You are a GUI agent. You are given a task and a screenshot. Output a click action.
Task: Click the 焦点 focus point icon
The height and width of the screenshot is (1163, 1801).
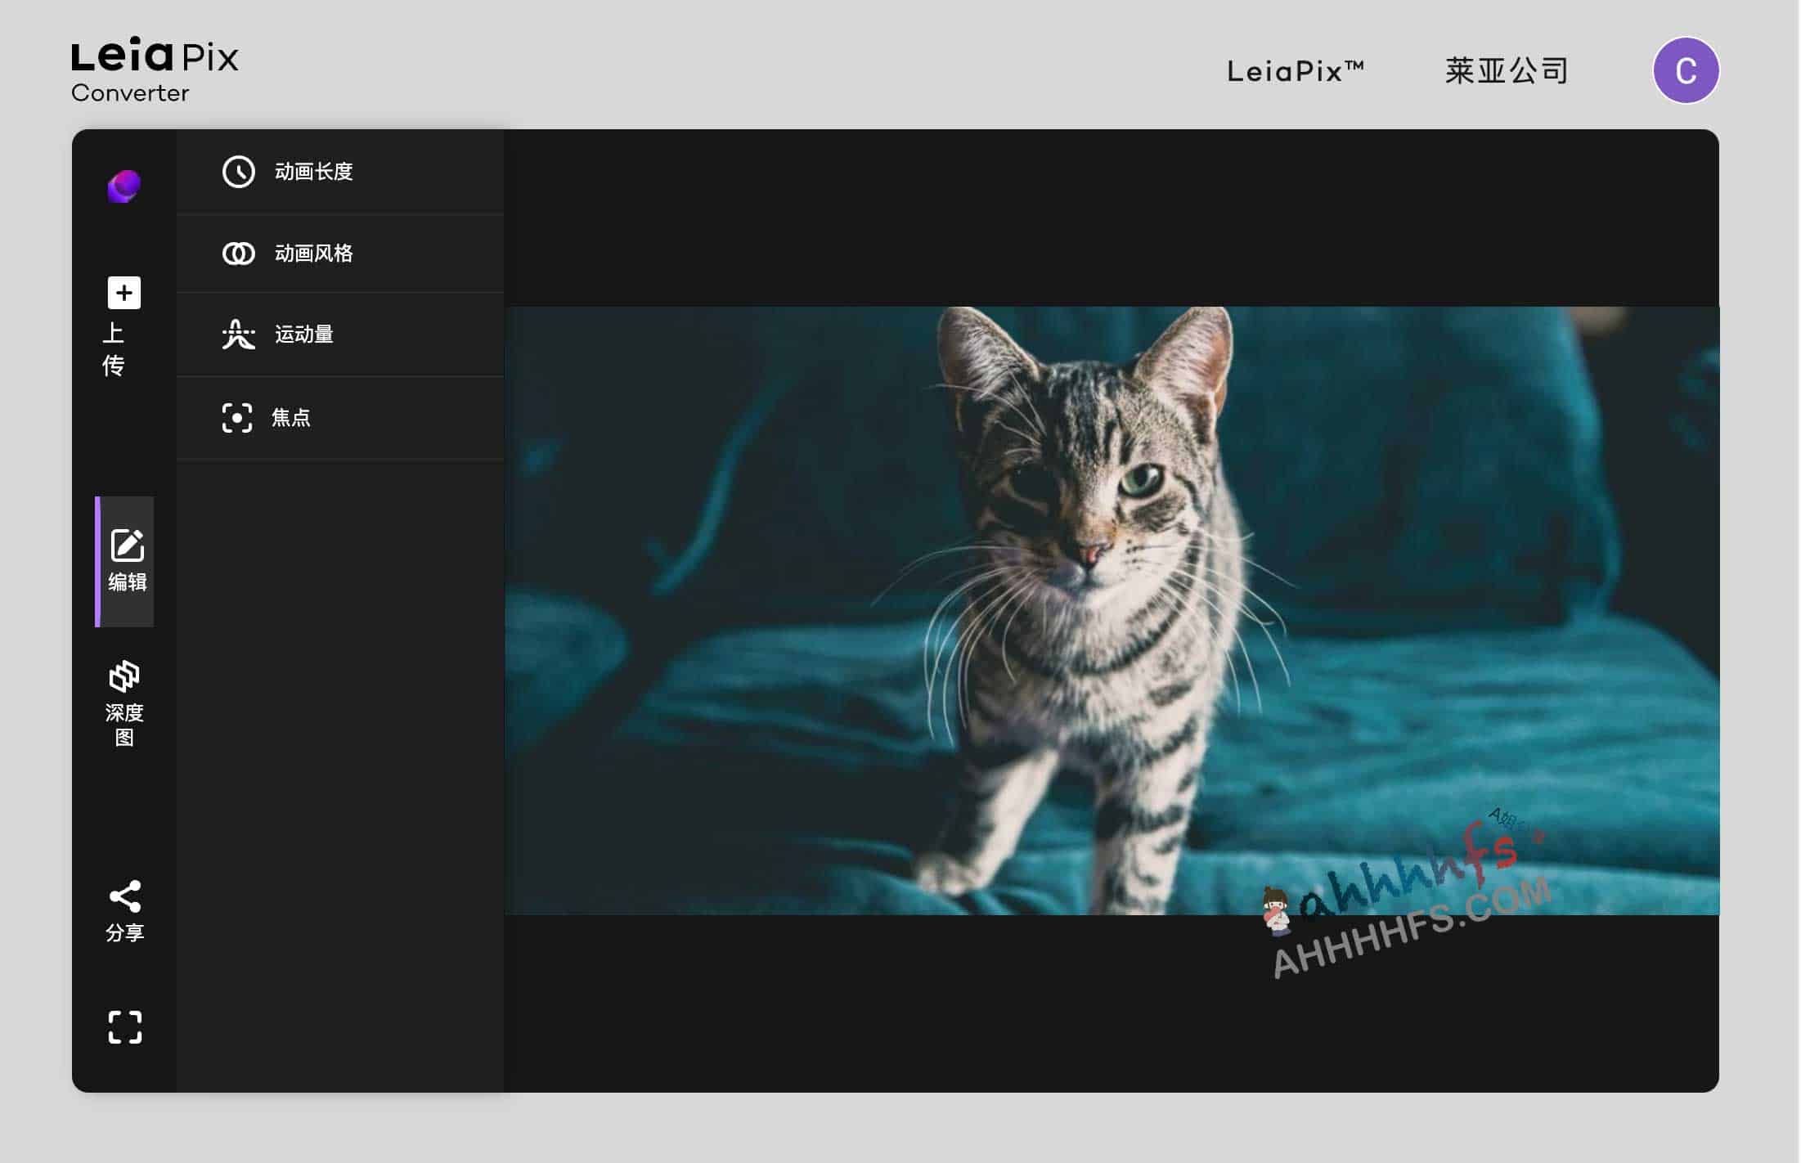(237, 418)
